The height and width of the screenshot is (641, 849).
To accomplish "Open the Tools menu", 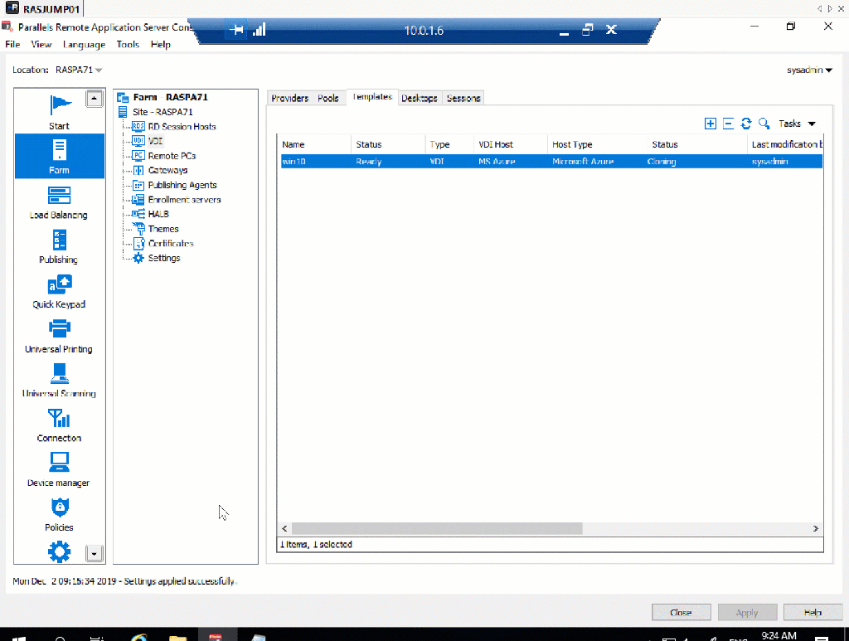I will (x=128, y=45).
